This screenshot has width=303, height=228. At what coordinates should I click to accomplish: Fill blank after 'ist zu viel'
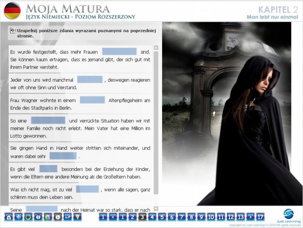pos(87,189)
